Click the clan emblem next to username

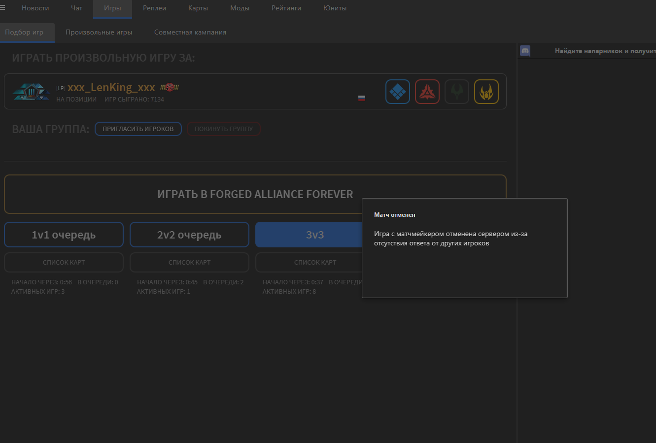tap(170, 87)
